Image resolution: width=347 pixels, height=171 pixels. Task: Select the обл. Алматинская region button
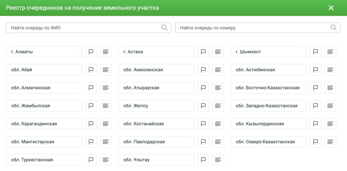[x=44, y=88]
